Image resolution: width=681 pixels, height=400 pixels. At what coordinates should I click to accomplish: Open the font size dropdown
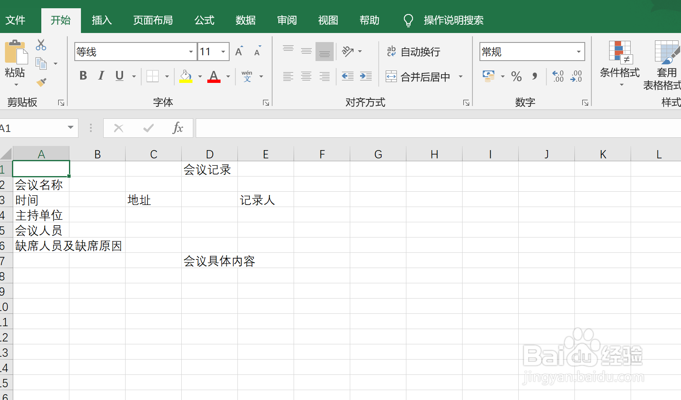[223, 52]
